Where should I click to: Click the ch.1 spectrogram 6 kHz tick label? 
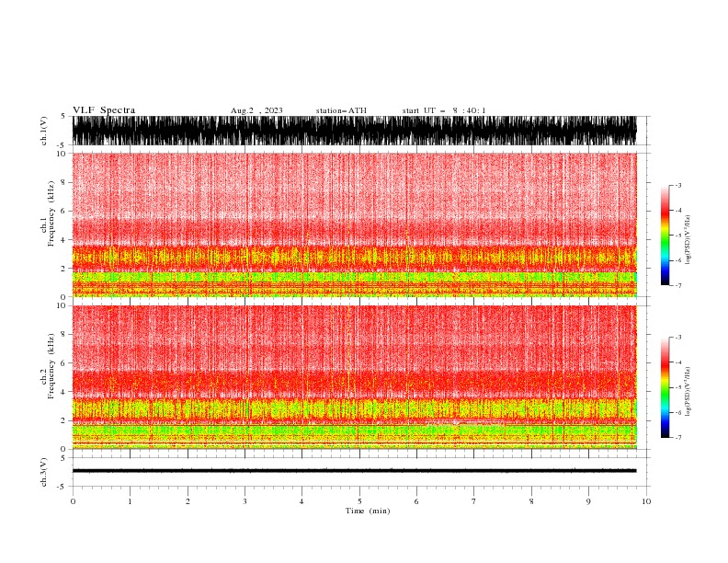pos(63,211)
